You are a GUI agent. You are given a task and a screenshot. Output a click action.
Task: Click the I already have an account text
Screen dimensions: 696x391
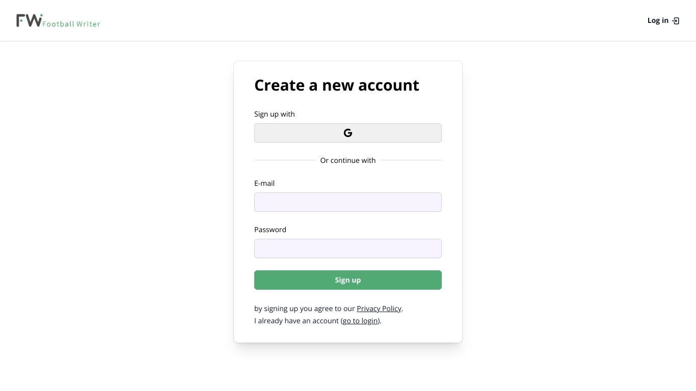[x=297, y=321]
